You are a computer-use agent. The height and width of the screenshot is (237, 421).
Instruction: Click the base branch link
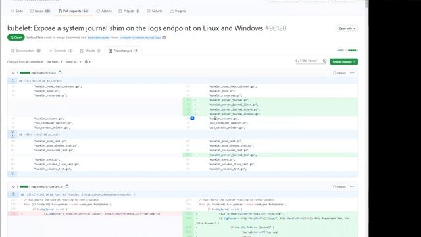point(99,38)
